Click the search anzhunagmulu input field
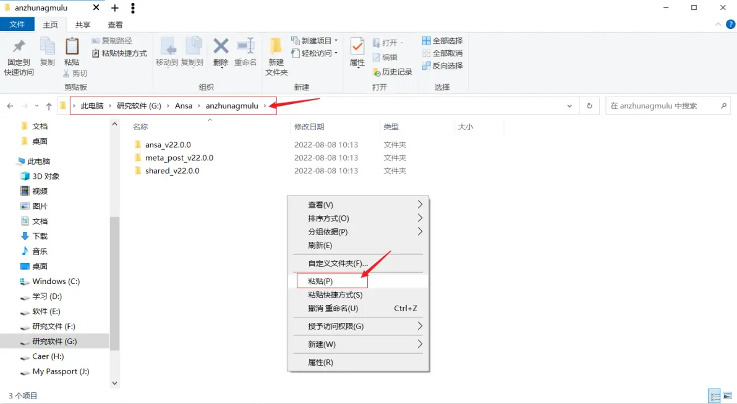Screen dimensions: 737x404 click(663, 106)
